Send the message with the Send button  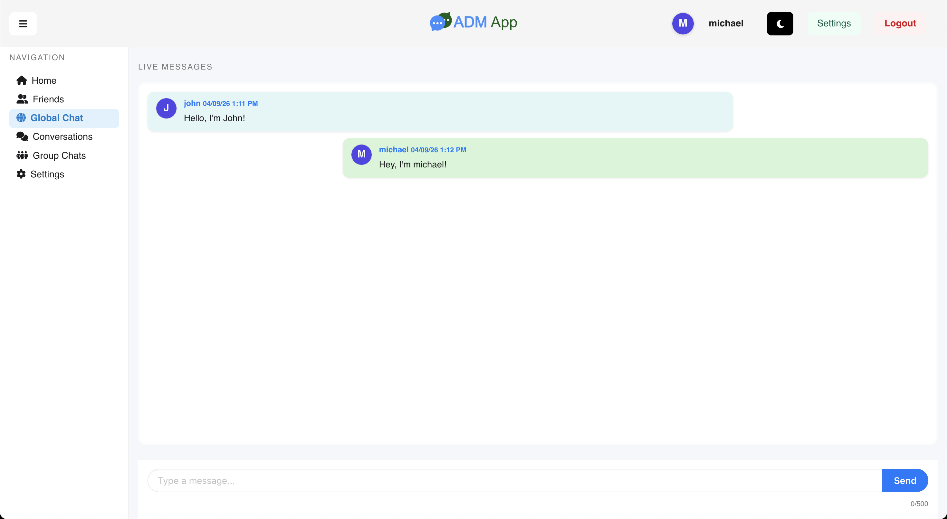coord(904,480)
